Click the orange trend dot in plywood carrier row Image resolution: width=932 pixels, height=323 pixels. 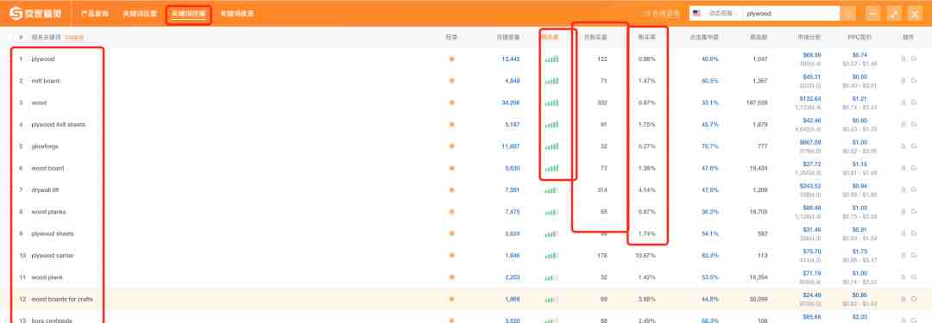click(451, 255)
